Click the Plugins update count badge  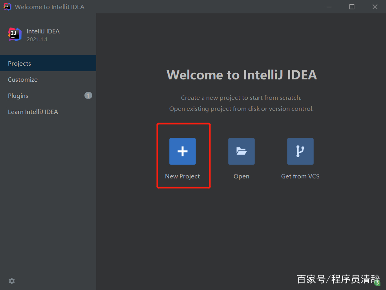88,95
